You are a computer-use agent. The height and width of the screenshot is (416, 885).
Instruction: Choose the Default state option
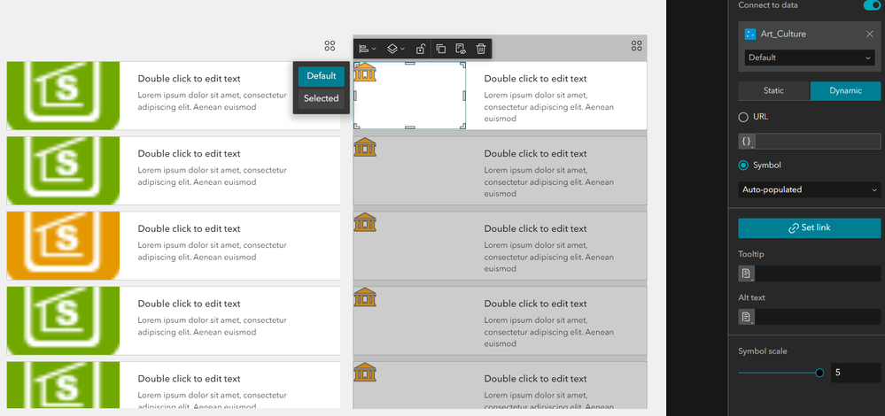322,76
